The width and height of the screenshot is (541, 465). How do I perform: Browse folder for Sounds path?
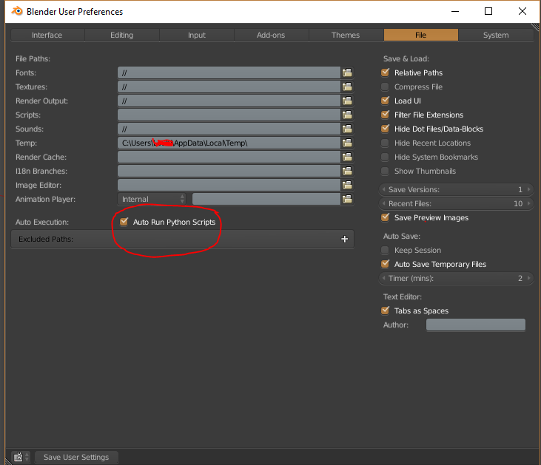coord(347,129)
